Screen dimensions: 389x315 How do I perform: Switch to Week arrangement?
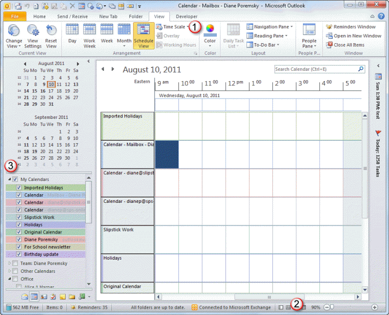pyautogui.click(x=106, y=33)
